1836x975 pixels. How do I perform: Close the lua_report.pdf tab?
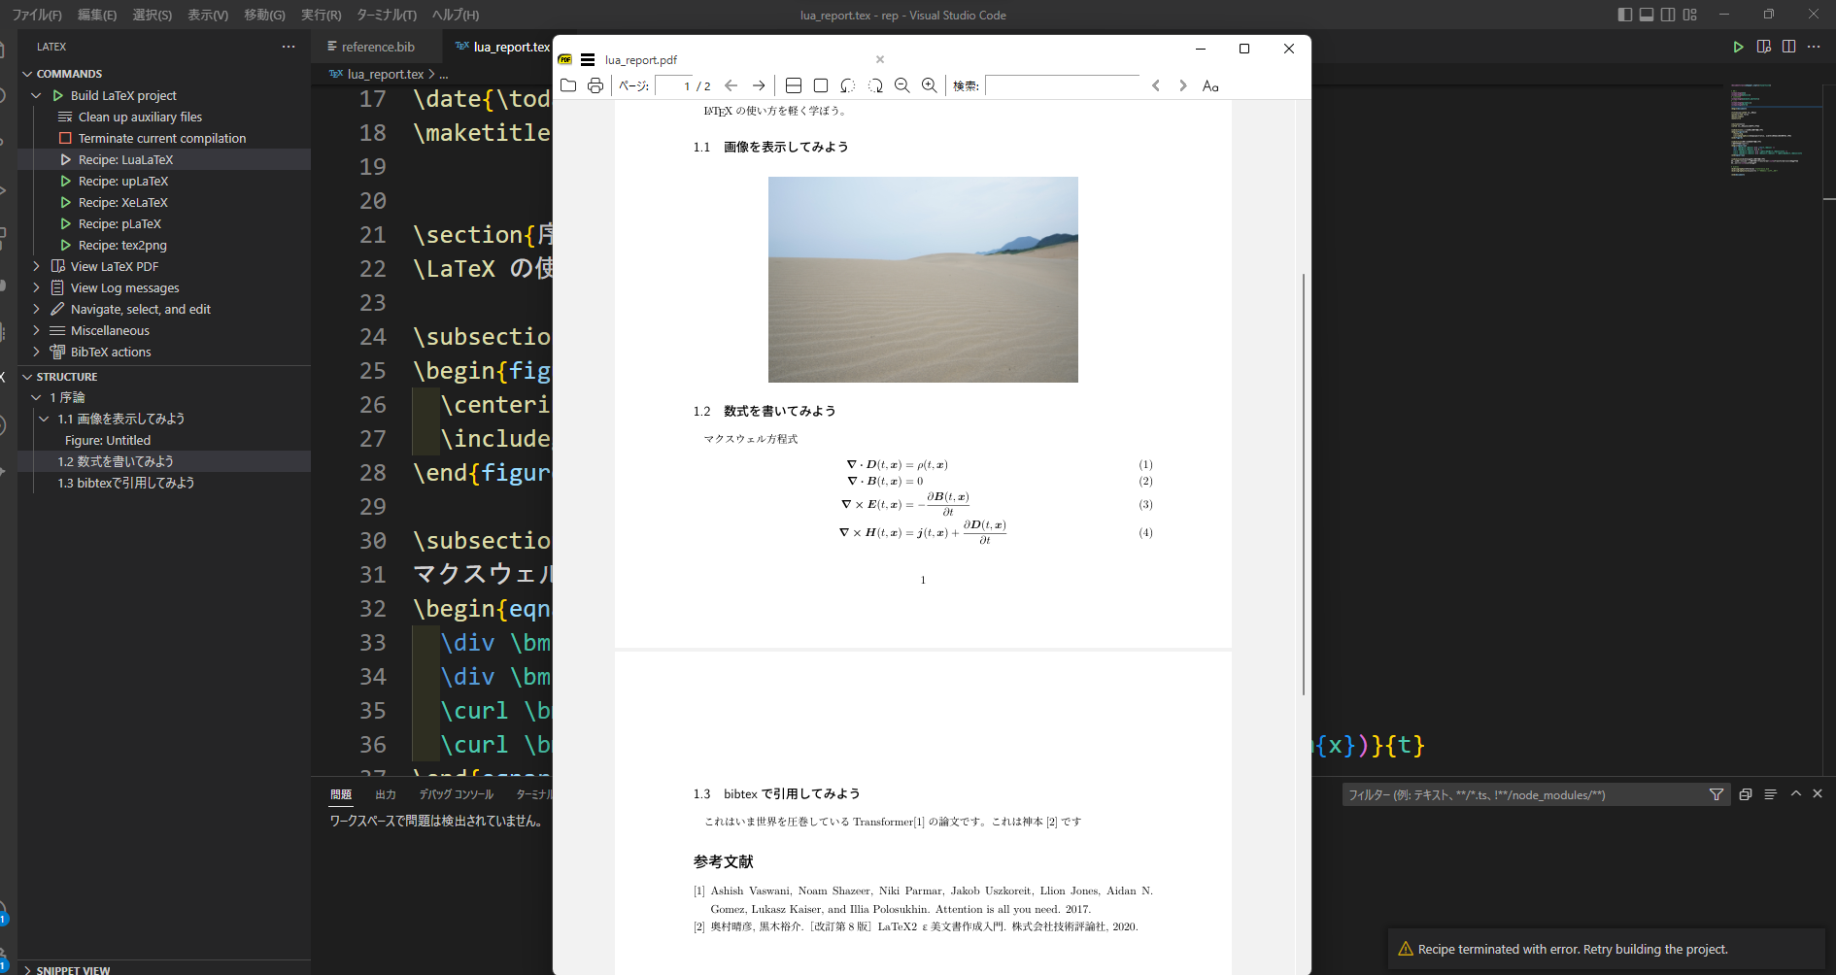(880, 59)
